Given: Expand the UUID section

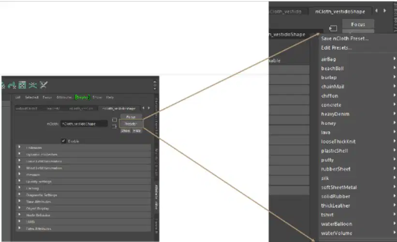Looking at the screenshot, I should coord(83,222).
